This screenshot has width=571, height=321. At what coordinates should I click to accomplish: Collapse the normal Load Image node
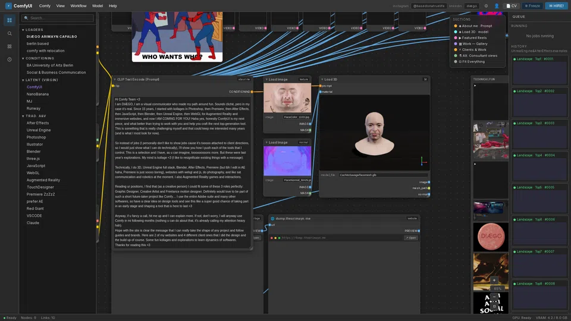266,142
